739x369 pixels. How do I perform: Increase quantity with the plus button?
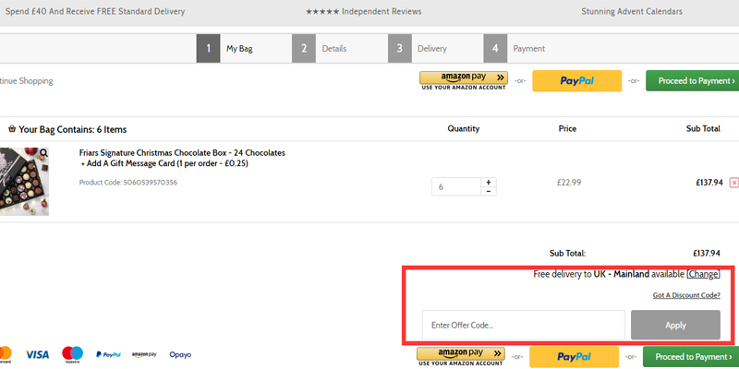point(489,182)
